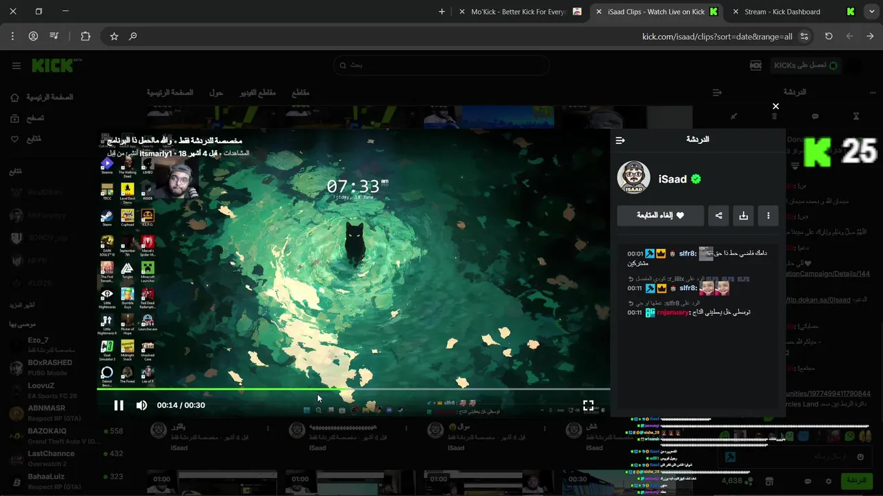Reload the page with refresh icon
Screen dimensions: 883x496
829,37
